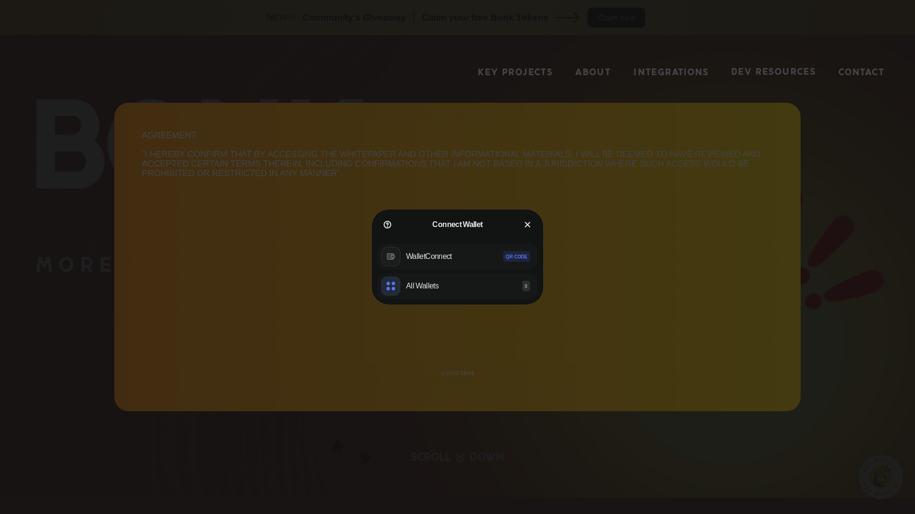Open the ABOUT menu item
The image size is (915, 514).
point(593,72)
